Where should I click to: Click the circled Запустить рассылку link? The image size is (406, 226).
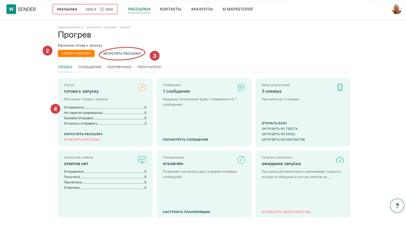click(122, 53)
